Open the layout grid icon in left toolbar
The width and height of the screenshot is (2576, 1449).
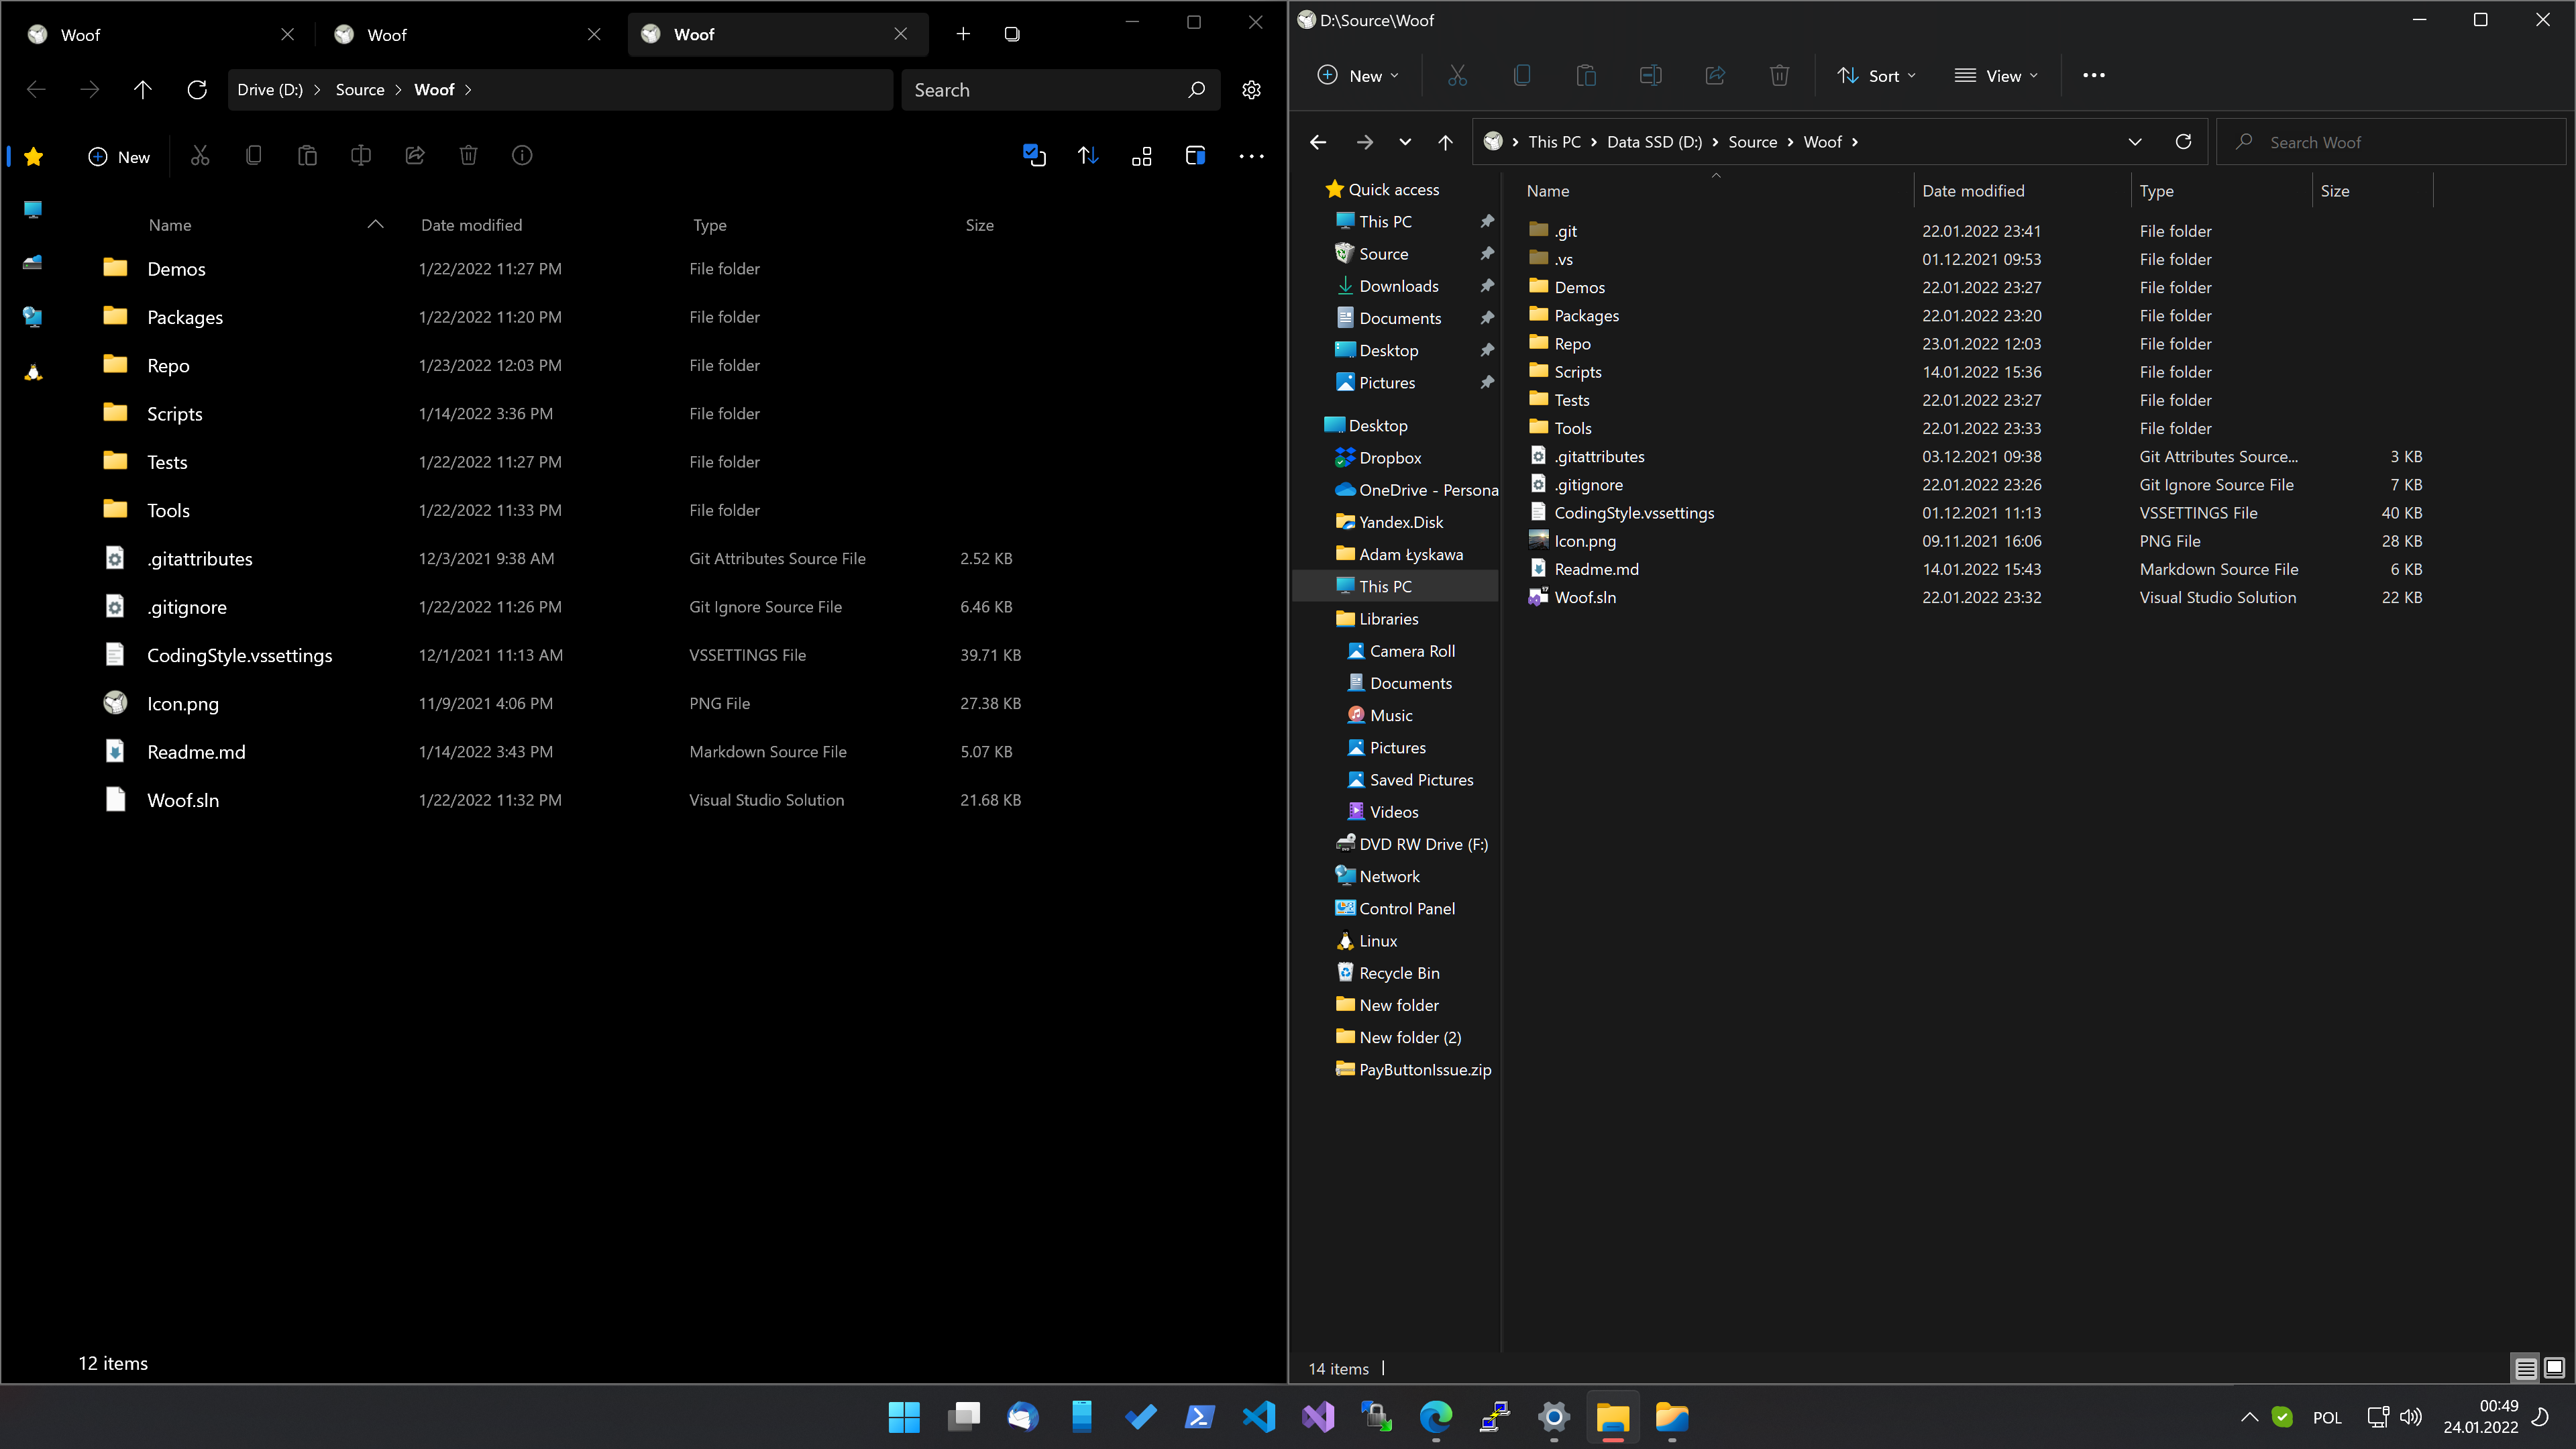pos(1141,156)
